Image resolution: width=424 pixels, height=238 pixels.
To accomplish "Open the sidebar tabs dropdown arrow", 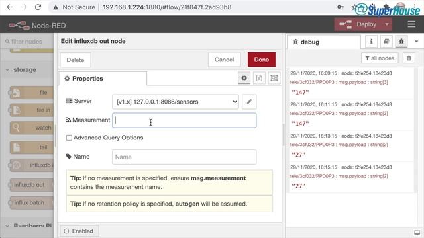I will click(417, 42).
